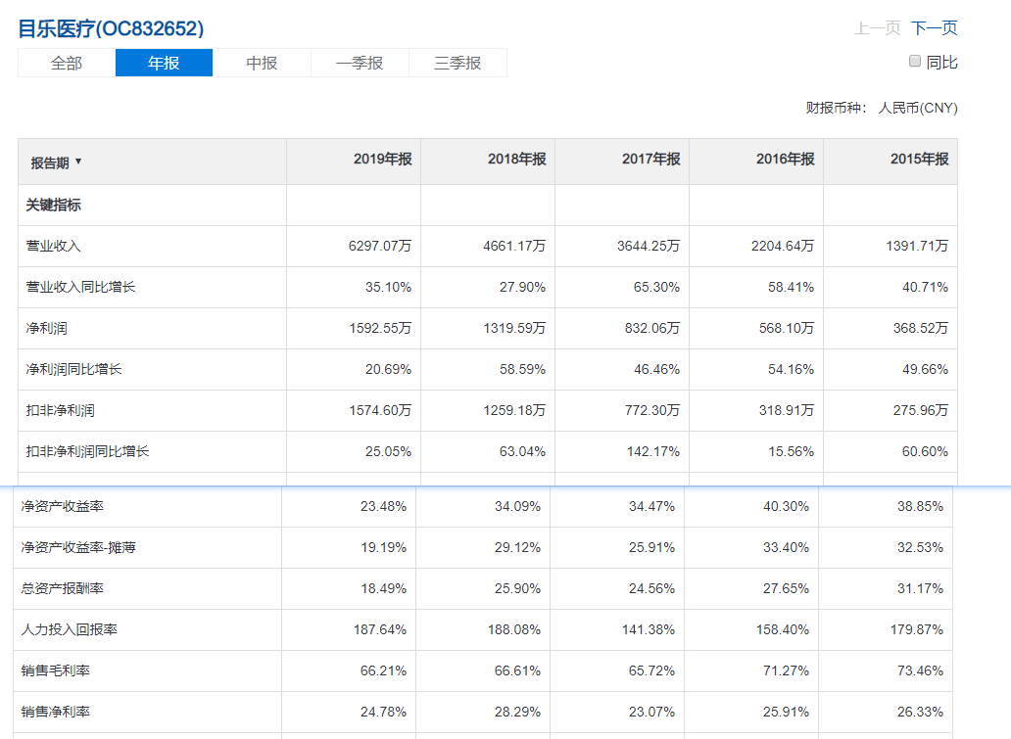Switch to the 一季报 tab
The height and width of the screenshot is (739, 1011).
[360, 63]
